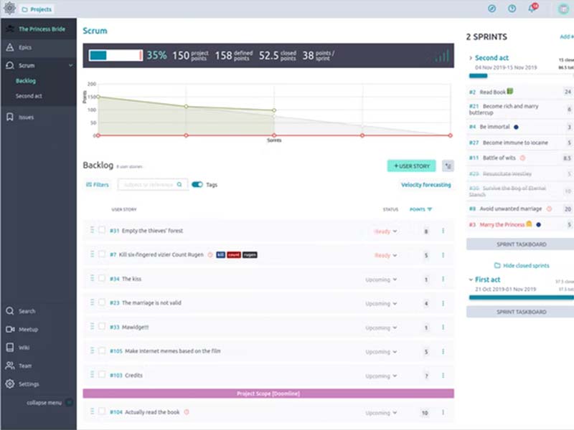The width and height of the screenshot is (574, 430).
Task: Open the Filters panel
Action: pyautogui.click(x=98, y=185)
